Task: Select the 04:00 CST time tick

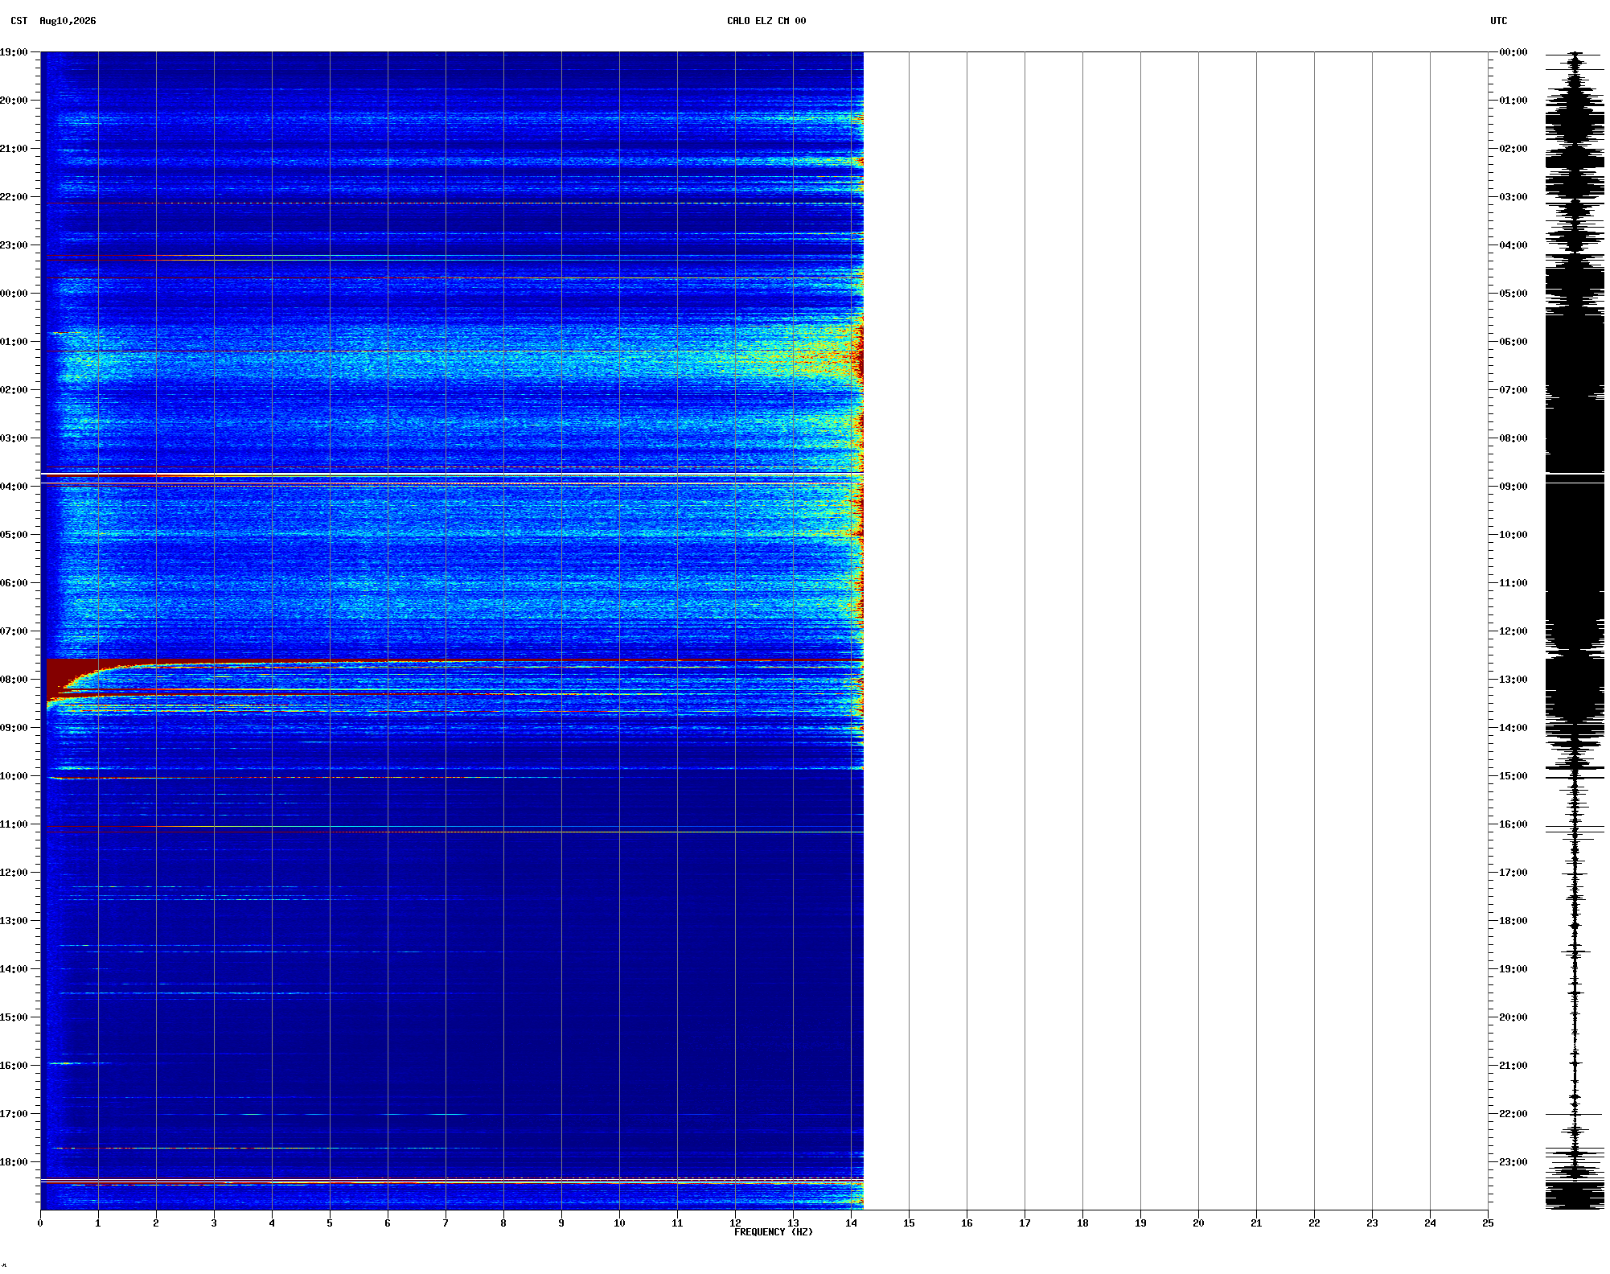Action: tap(14, 487)
